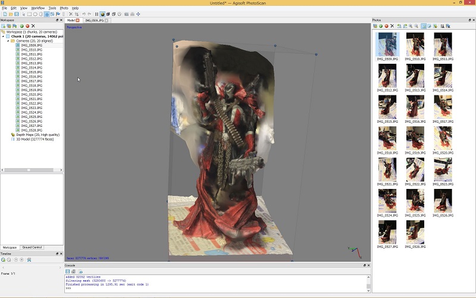Toggle the Solid cube view mode
Screen dimensions: 476x298
108,14
